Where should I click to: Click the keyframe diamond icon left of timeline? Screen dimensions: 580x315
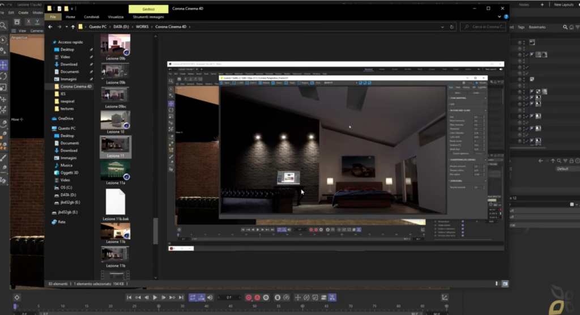point(17,297)
